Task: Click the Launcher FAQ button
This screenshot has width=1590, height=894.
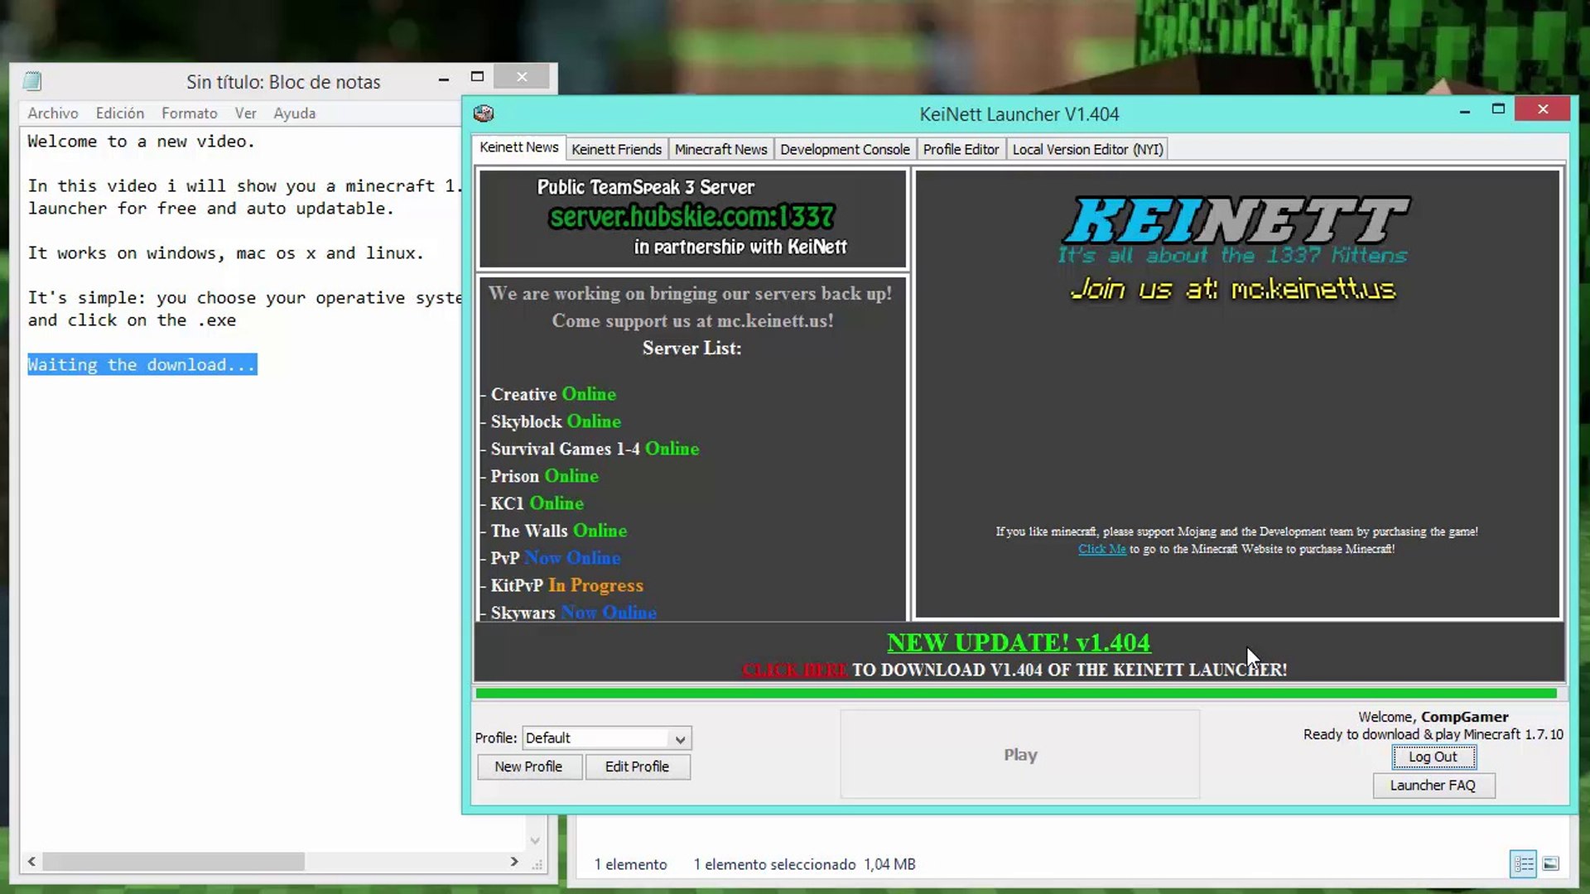Action: [1433, 786]
